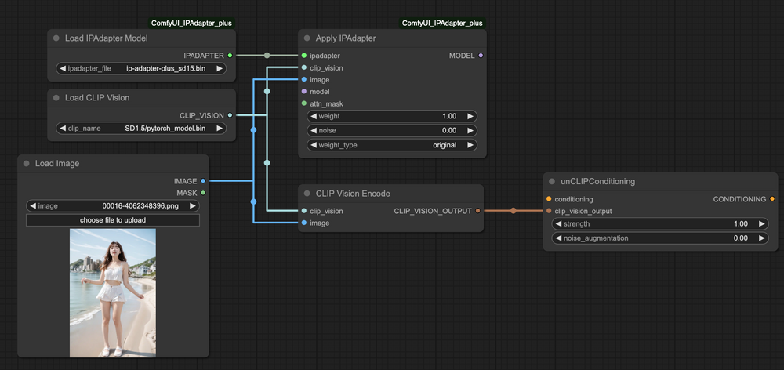Increase weight value with right arrow

[470, 116]
